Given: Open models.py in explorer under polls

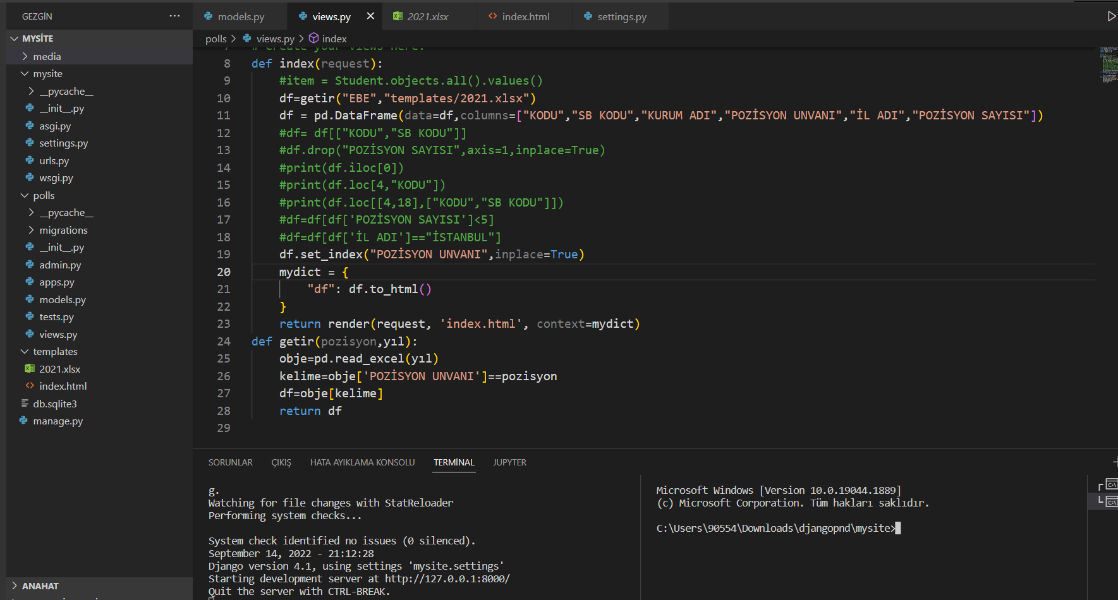Looking at the screenshot, I should [x=62, y=299].
